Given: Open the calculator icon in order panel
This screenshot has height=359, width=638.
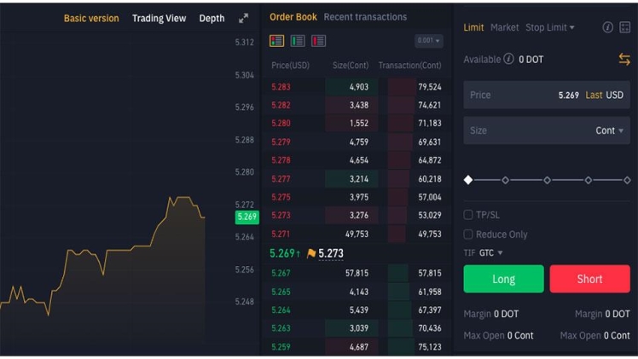Looking at the screenshot, I should tap(624, 27).
